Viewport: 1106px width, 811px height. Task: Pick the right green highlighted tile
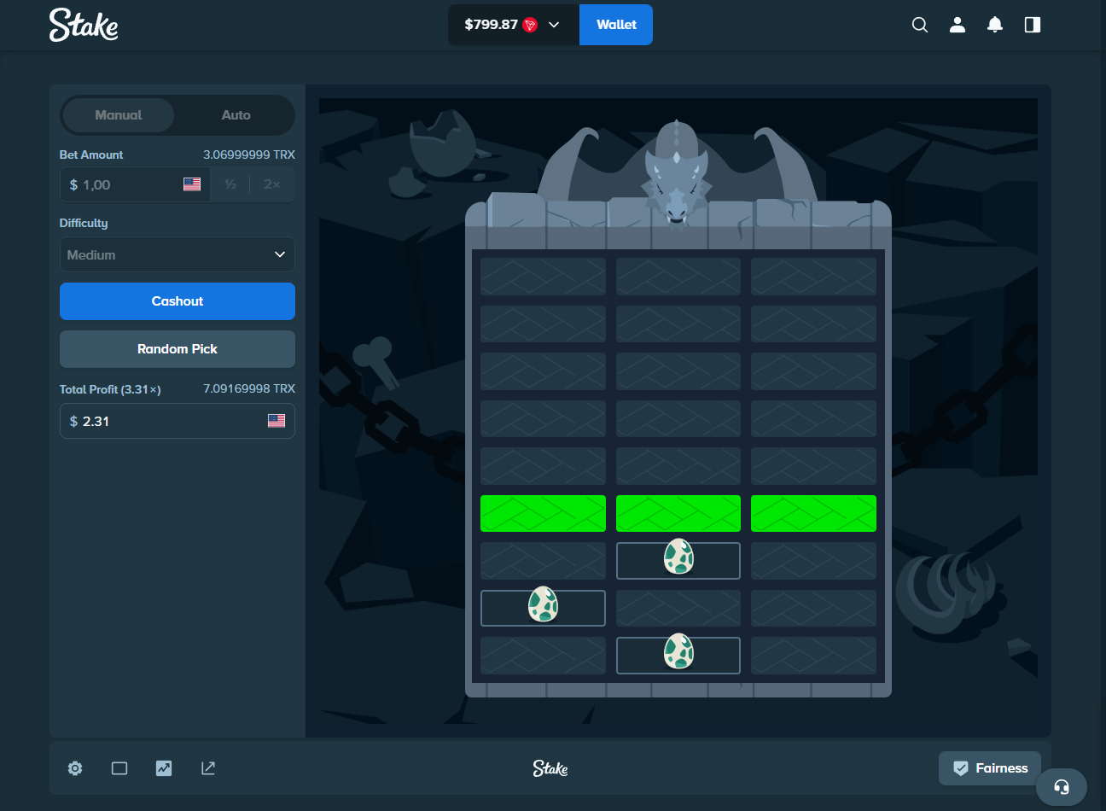[x=813, y=513]
